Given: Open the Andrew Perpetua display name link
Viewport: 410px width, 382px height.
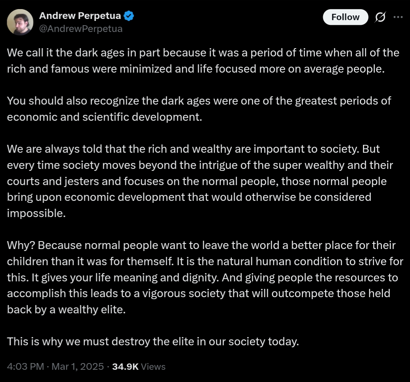Looking at the screenshot, I should tap(80, 16).
